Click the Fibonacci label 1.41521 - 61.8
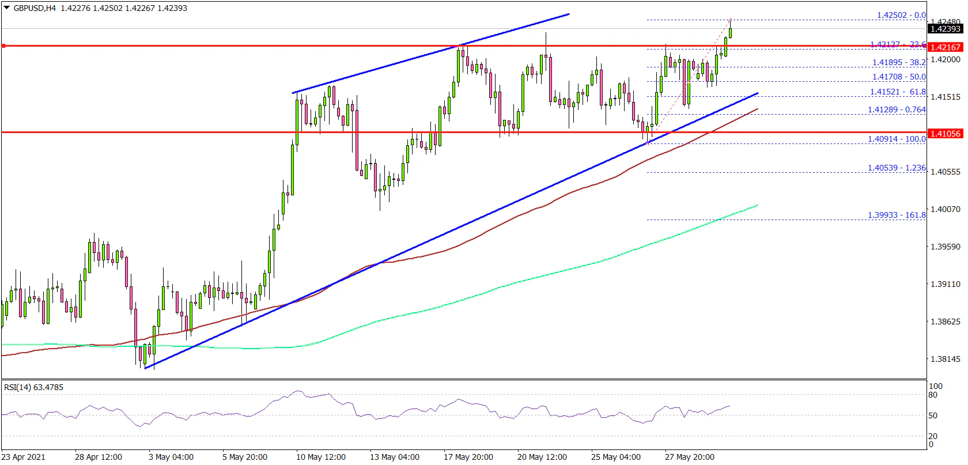 [898, 92]
